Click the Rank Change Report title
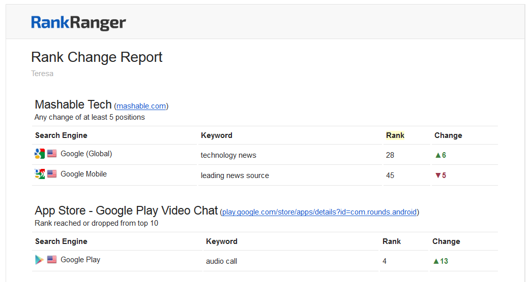Screen dimensions: 530x282 (x=97, y=57)
